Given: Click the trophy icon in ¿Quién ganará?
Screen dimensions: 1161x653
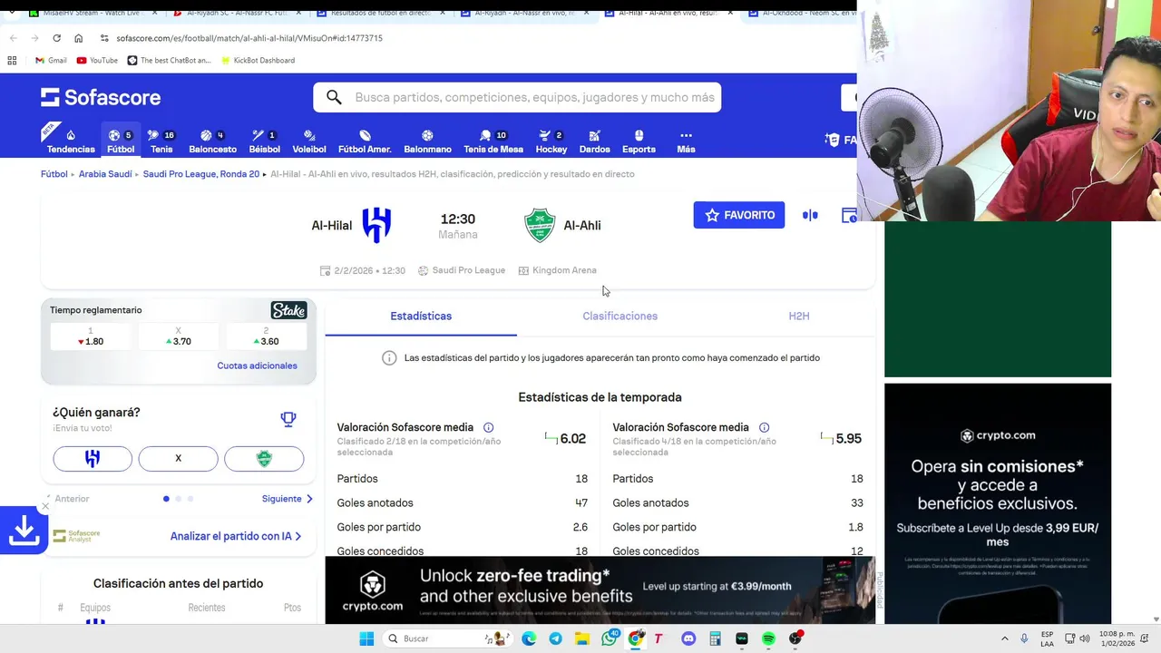Looking at the screenshot, I should (288, 419).
